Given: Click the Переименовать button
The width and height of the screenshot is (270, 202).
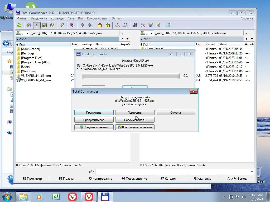Looking at the screenshot, I should (135, 120).
